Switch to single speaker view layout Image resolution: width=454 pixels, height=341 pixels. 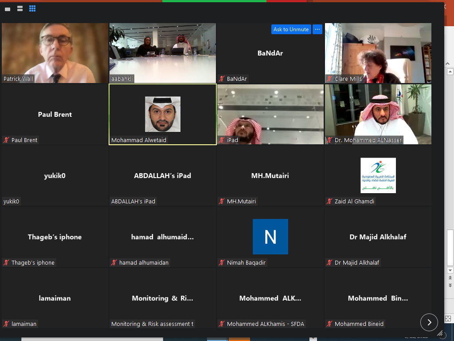8,8
